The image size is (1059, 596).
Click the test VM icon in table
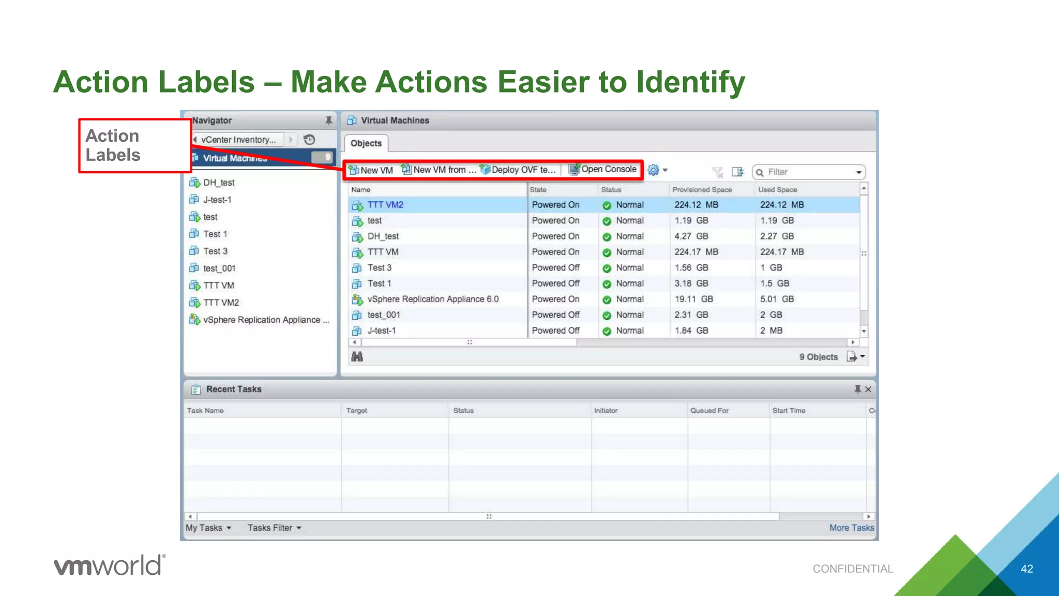coord(357,221)
